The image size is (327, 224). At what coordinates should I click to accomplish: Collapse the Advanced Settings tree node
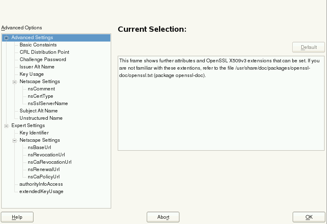[x=7, y=37]
